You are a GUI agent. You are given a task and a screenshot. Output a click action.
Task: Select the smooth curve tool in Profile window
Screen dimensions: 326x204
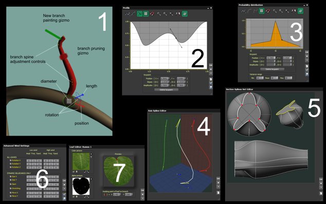[133, 14]
